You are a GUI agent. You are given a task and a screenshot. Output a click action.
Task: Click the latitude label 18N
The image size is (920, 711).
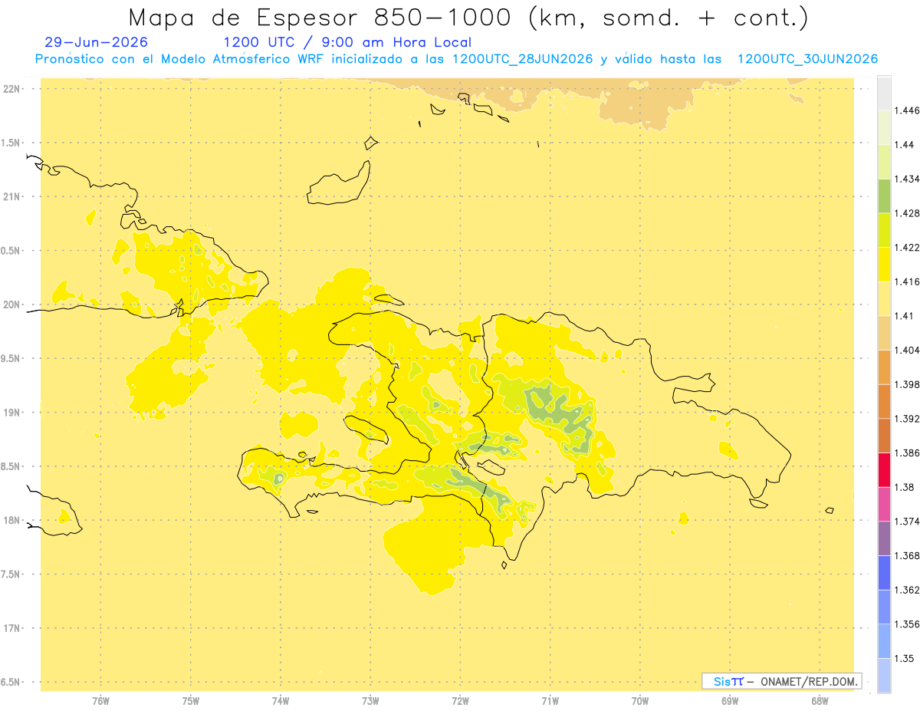pyautogui.click(x=13, y=520)
